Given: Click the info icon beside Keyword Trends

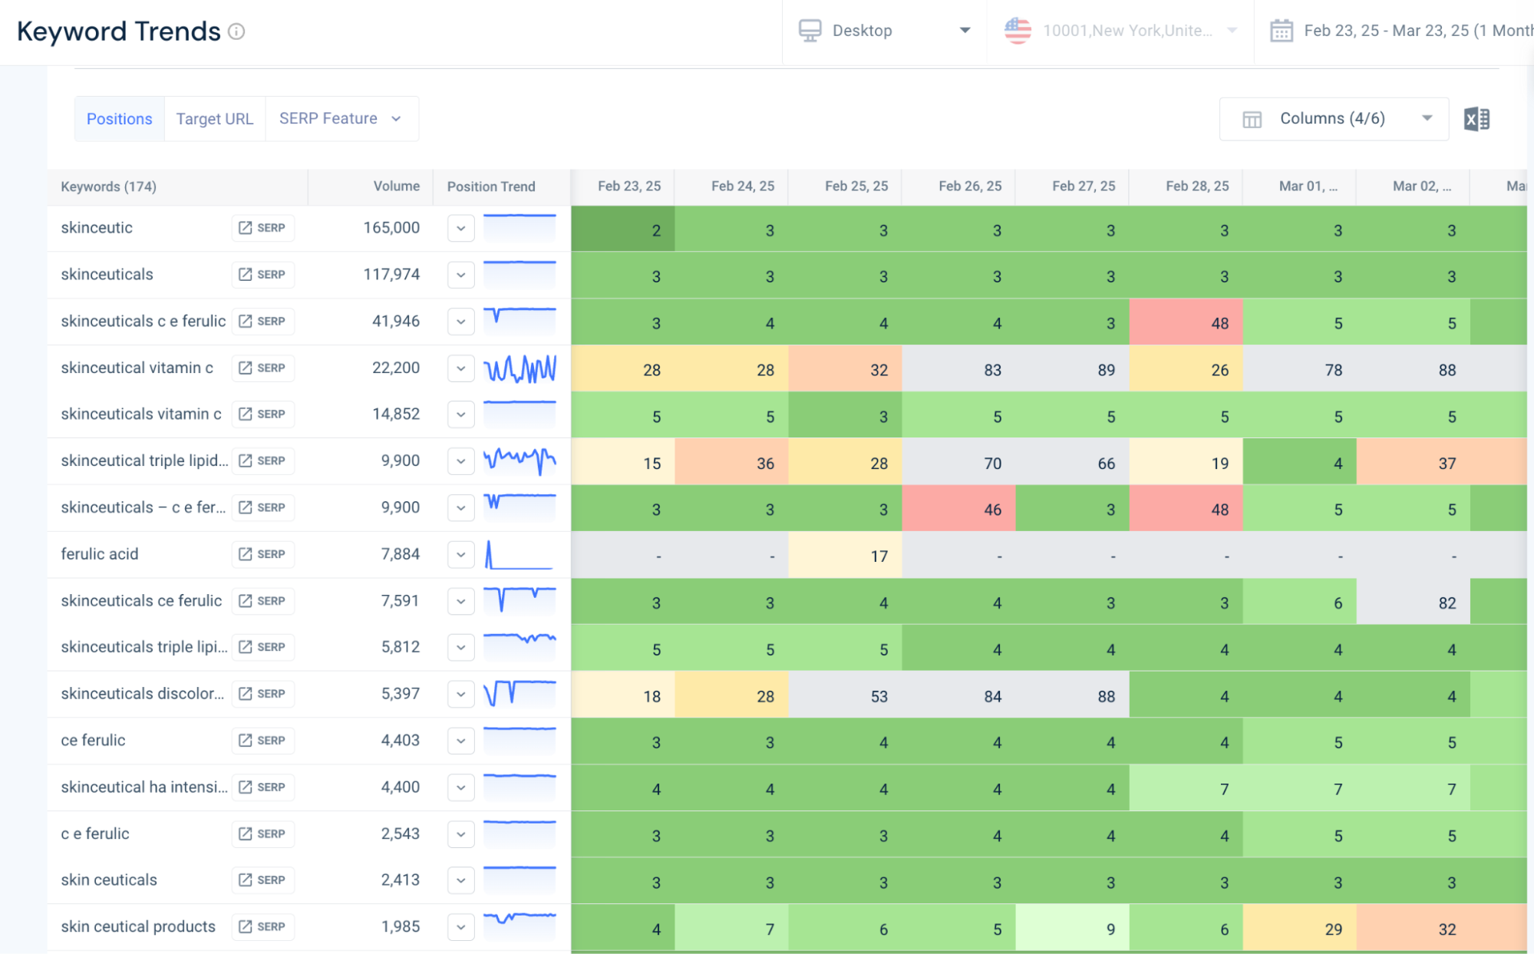Looking at the screenshot, I should pyautogui.click(x=236, y=31).
